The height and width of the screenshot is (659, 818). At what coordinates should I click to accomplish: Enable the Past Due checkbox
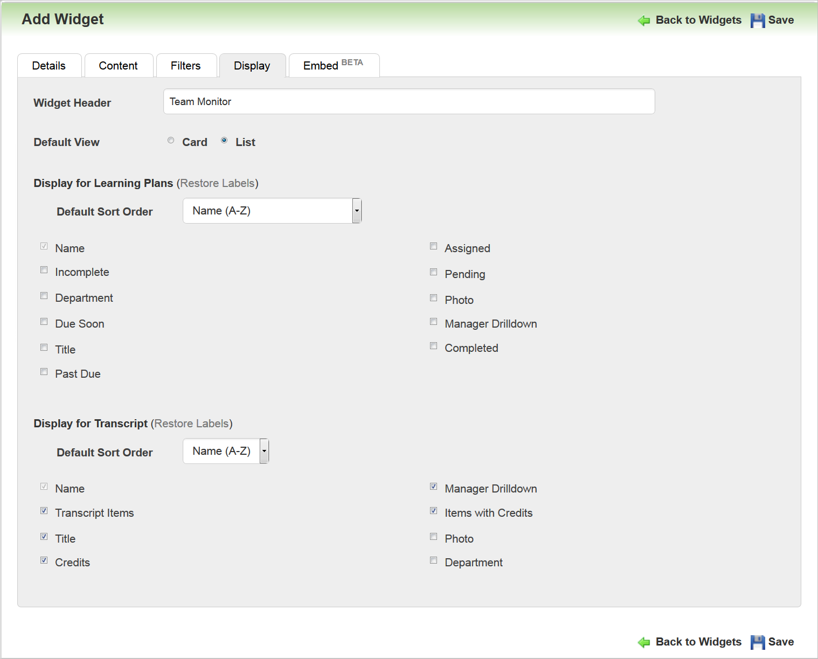pyautogui.click(x=44, y=372)
